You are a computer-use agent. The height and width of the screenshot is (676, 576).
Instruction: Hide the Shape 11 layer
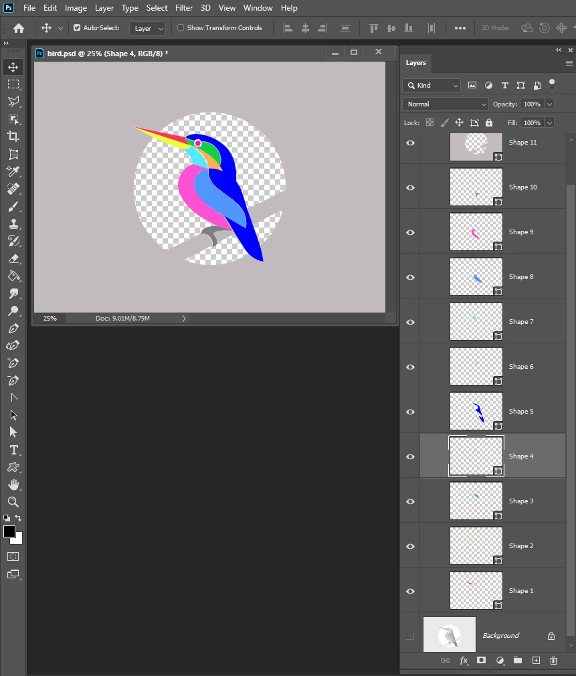coord(410,143)
